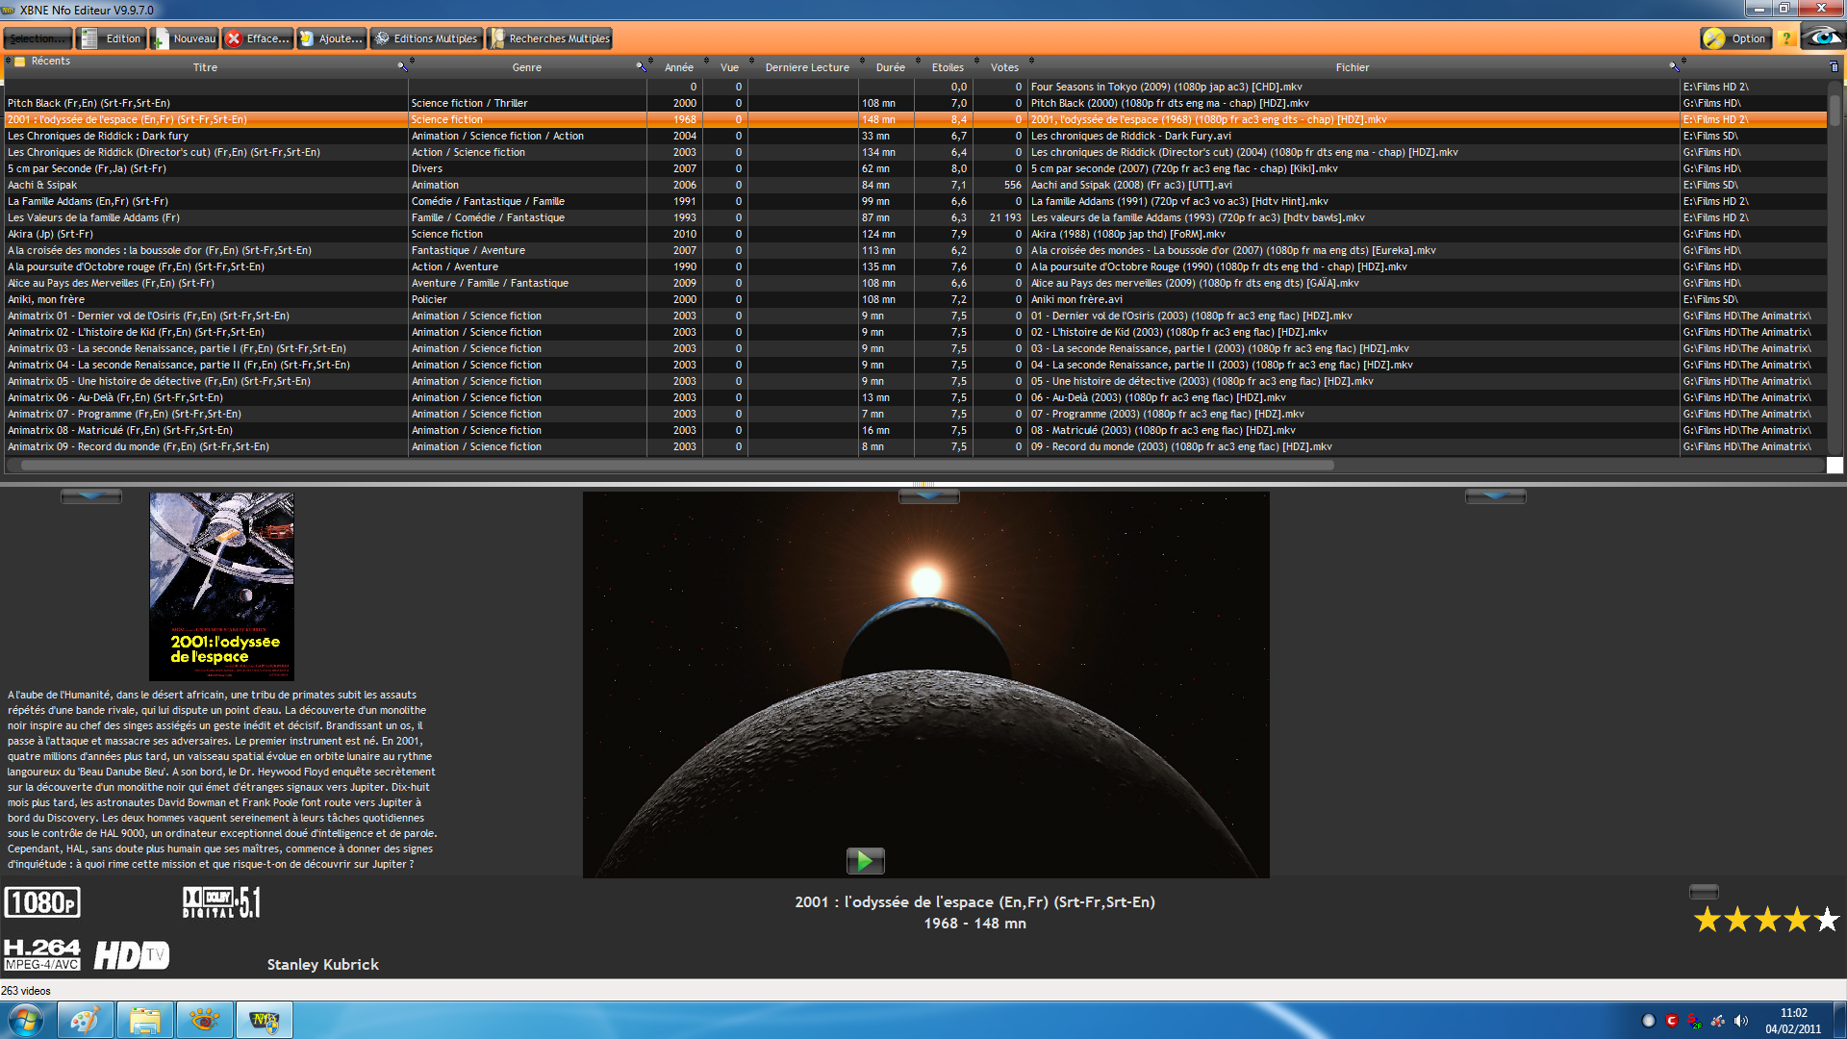
Task: Click the Fichier column header
Action: [x=1352, y=67]
